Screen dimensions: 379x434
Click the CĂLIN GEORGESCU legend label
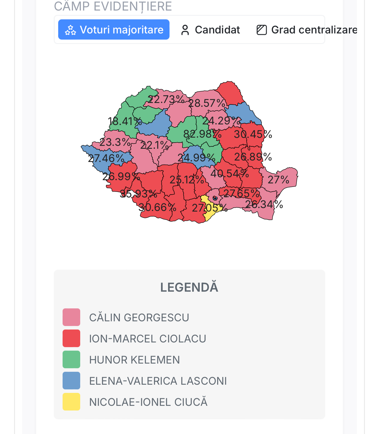(139, 318)
